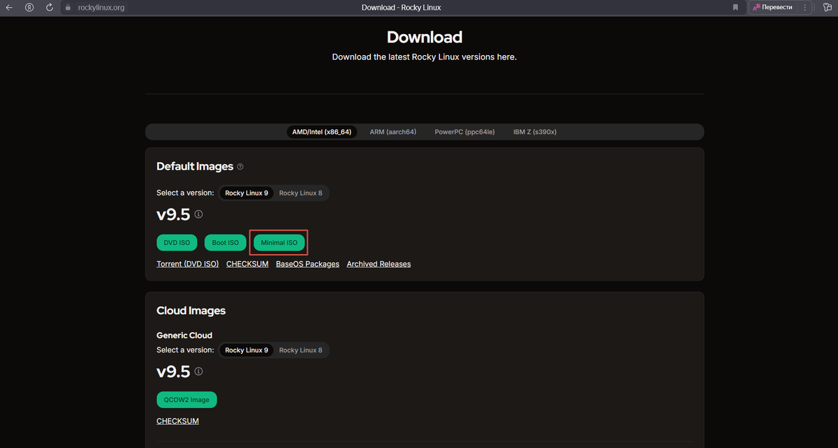
Task: Switch to the IBM Z (s390x) tab
Action: pos(535,132)
